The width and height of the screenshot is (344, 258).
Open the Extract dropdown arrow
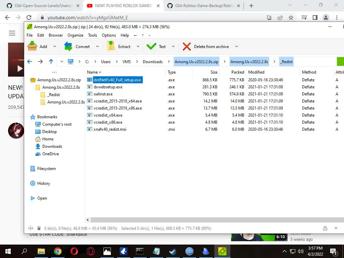click(138, 46)
